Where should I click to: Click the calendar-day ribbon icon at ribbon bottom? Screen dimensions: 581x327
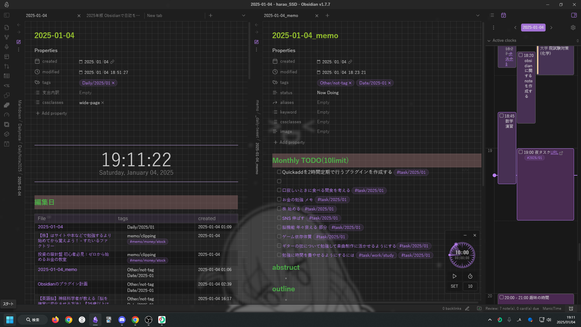pyautogui.click(x=7, y=144)
